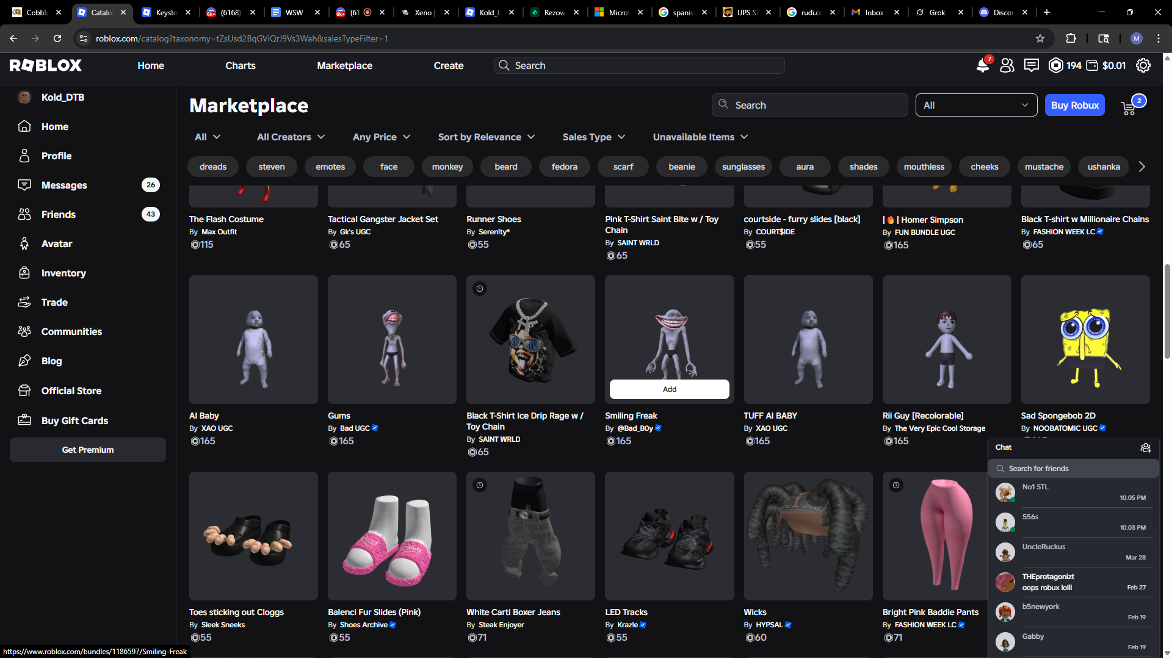Open the LED Tracks item title
The width and height of the screenshot is (1172, 659).
pyautogui.click(x=626, y=612)
